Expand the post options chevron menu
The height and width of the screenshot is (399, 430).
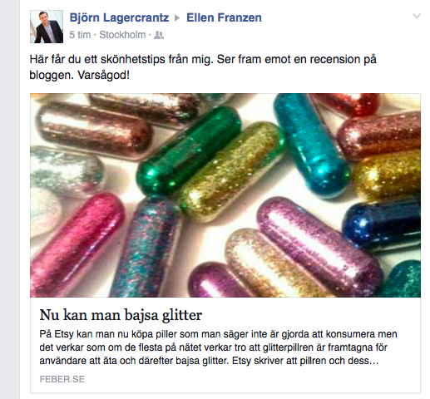417,16
